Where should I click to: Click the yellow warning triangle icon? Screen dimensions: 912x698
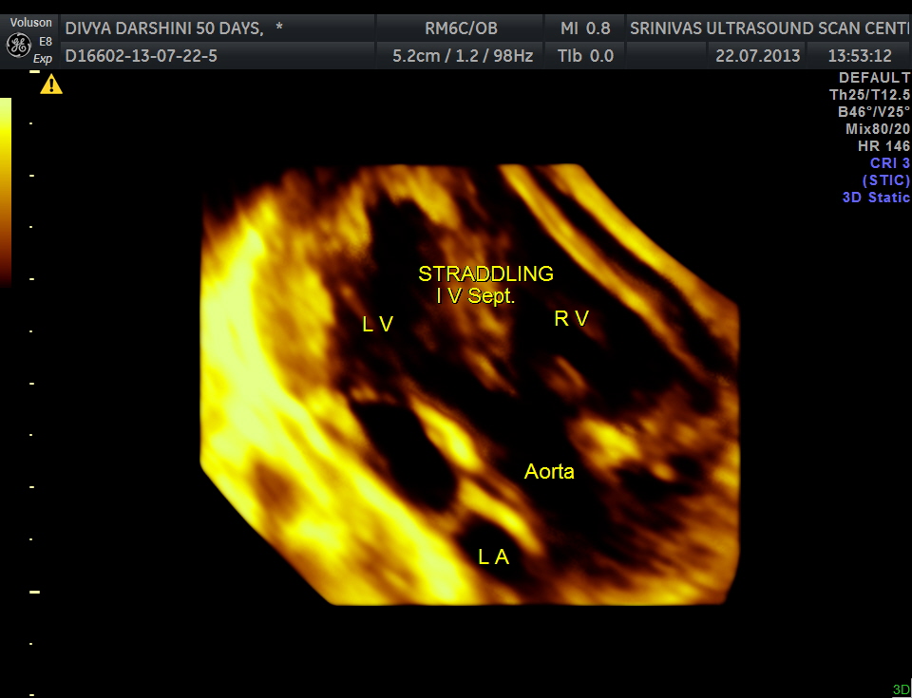[x=50, y=85]
